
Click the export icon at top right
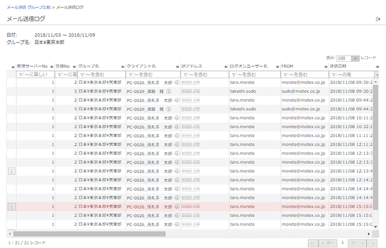point(378,19)
